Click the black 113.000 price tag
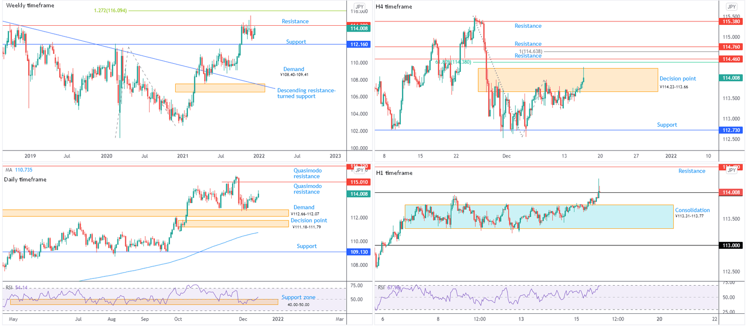The width and height of the screenshot is (746, 326). 731,246
